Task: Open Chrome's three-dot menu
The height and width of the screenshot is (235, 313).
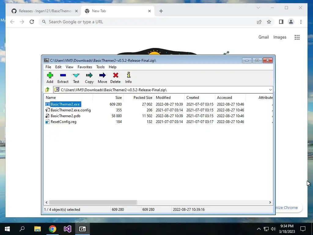Action: pos(301,22)
